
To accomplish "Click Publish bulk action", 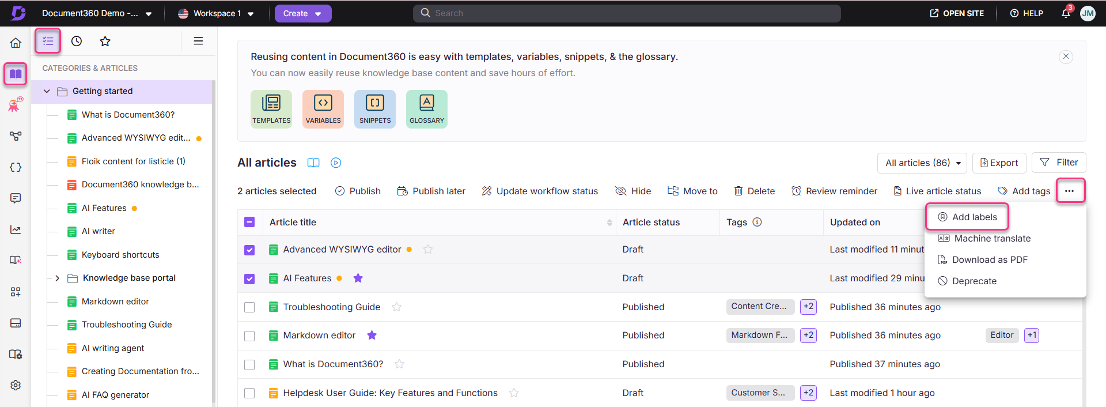I will click(358, 191).
